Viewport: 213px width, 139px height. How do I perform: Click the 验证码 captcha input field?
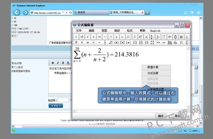coord(63,100)
